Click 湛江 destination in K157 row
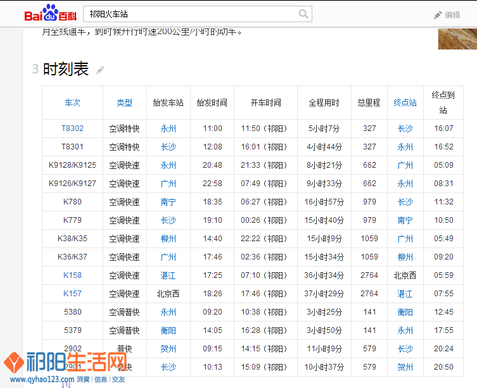The height and width of the screenshot is (388, 477). click(405, 294)
